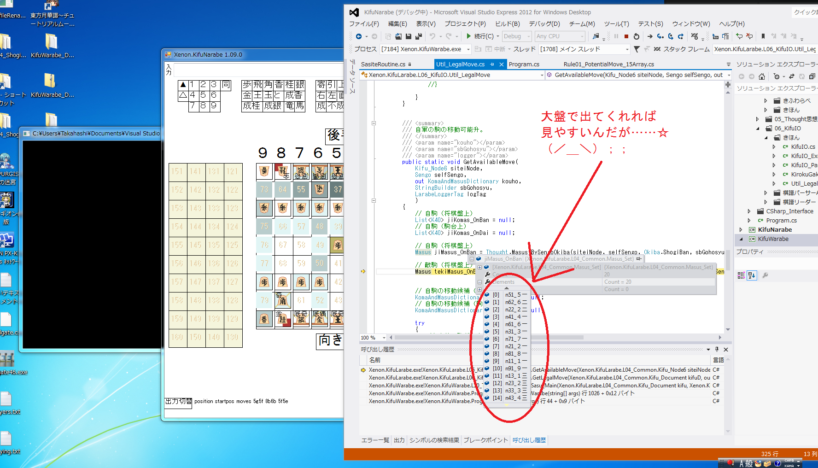Navigate backward arrow in Visual Studio toolbar
Viewport: 818px width, 468px height.
[359, 36]
